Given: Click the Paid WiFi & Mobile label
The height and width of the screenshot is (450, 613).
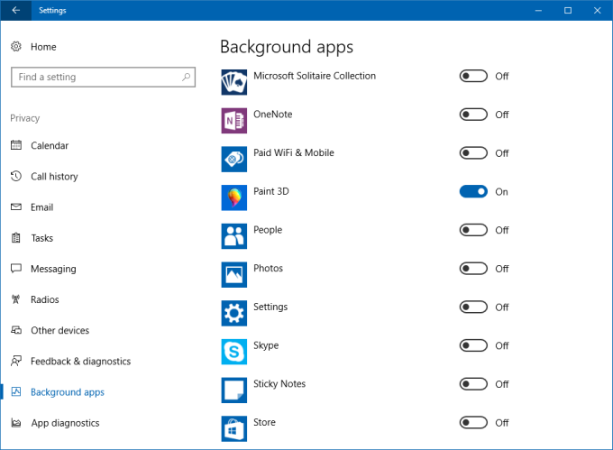Looking at the screenshot, I should [x=294, y=152].
